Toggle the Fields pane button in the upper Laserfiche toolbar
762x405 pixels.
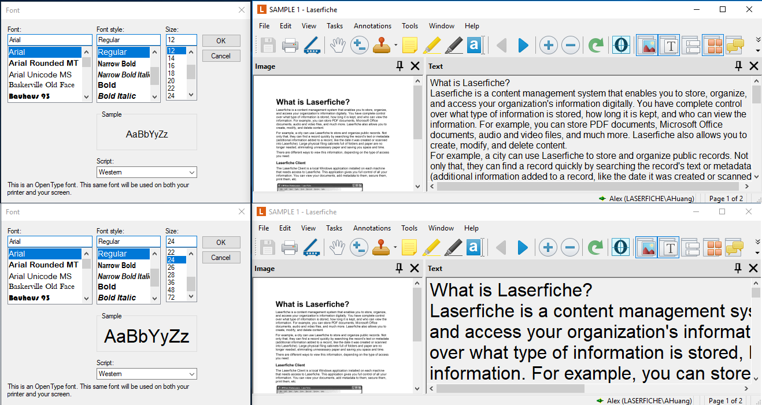click(691, 45)
